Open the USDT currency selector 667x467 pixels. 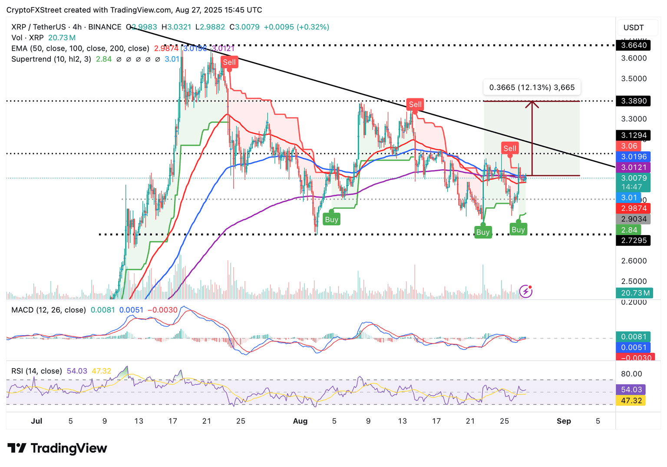(634, 28)
